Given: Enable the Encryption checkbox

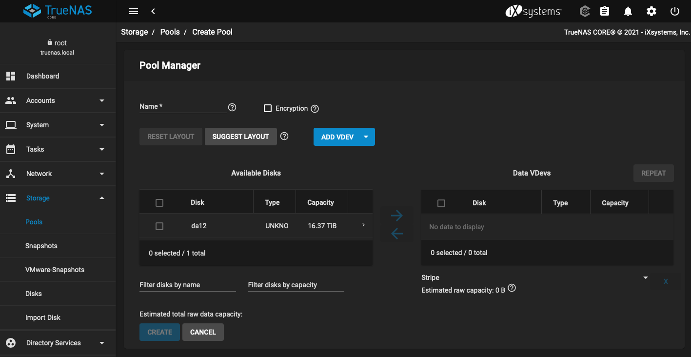Looking at the screenshot, I should coord(267,108).
